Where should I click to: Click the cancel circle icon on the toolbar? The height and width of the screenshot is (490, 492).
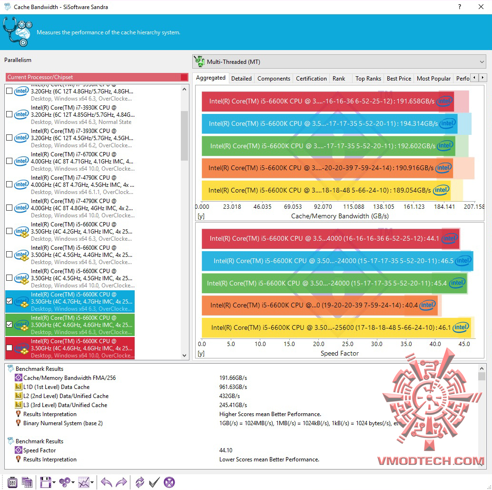pyautogui.click(x=169, y=482)
